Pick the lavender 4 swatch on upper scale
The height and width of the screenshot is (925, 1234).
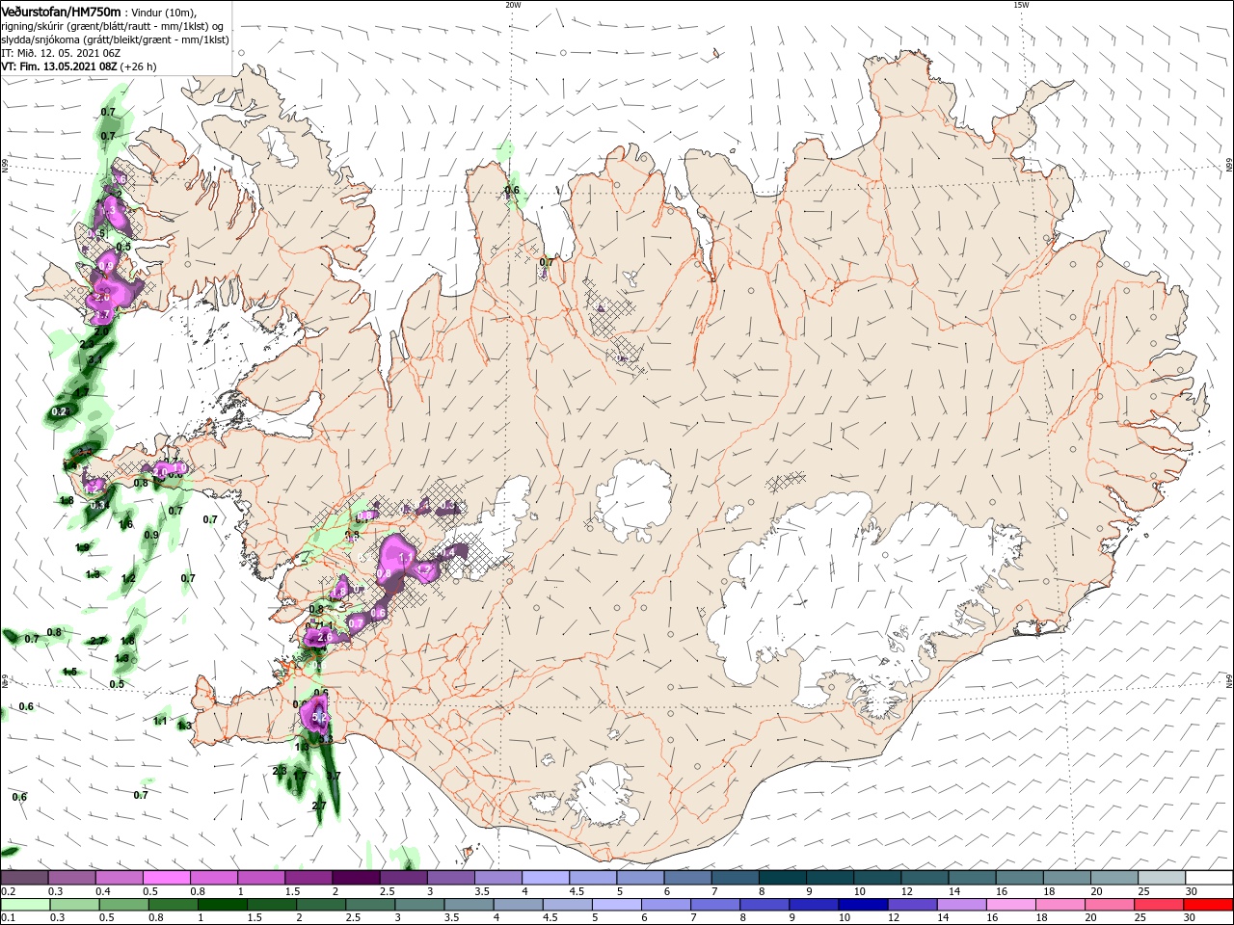pyautogui.click(x=546, y=878)
